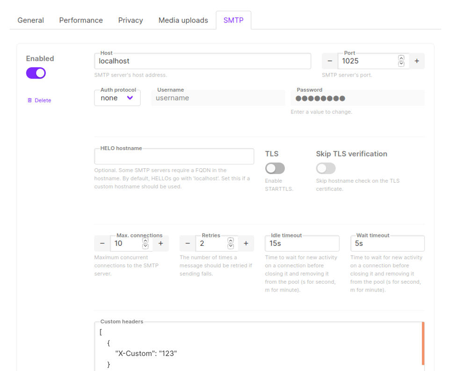Viewport: 449px width, 371px height.
Task: Click the Port field spinner arrows
Action: (401, 61)
